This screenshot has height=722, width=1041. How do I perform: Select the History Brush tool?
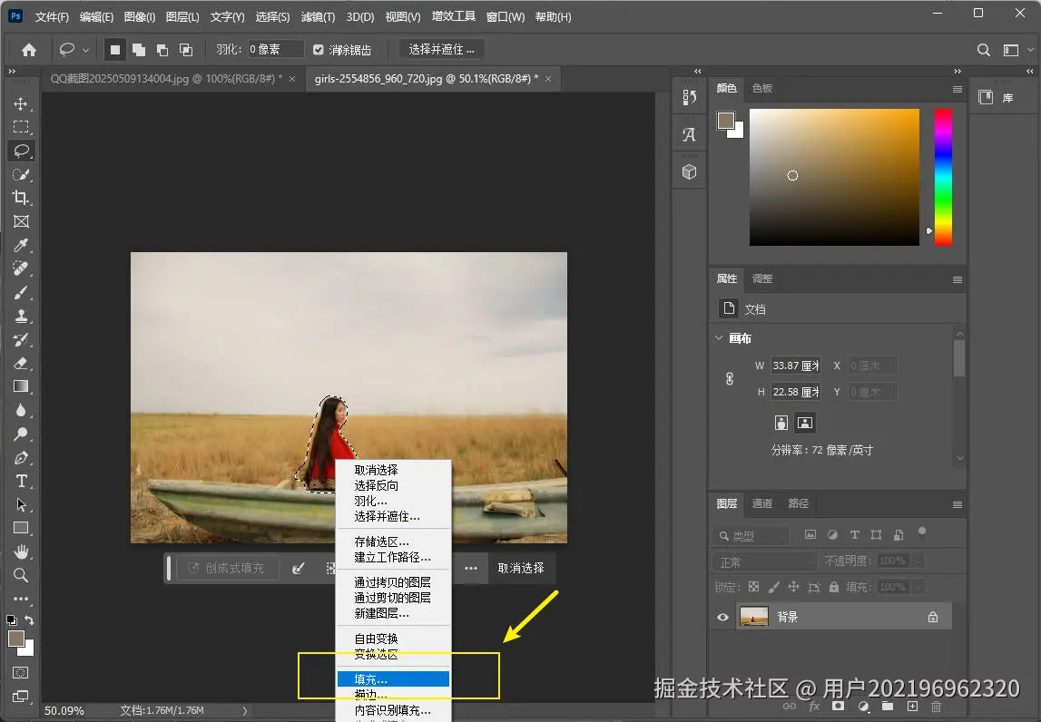pyautogui.click(x=21, y=340)
